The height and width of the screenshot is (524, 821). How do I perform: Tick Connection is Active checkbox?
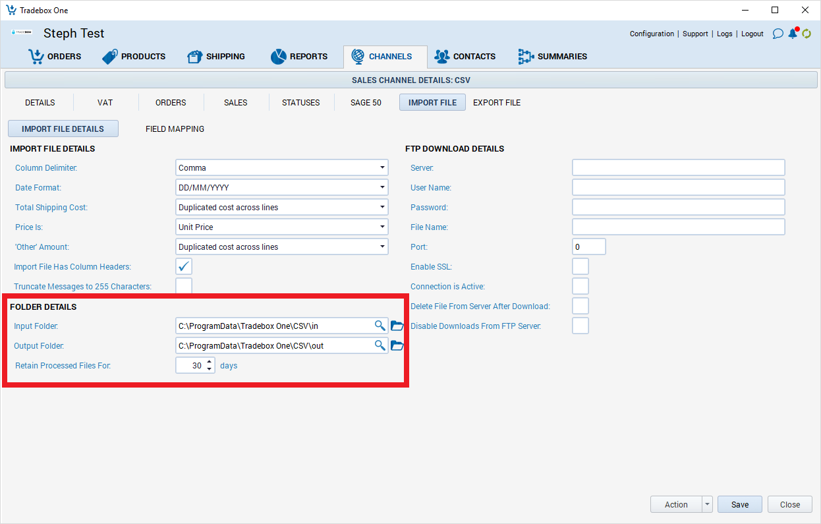click(580, 286)
